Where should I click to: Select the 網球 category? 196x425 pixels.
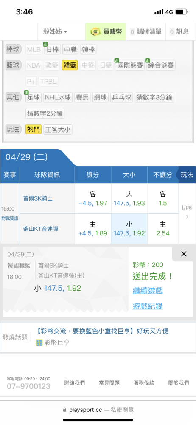click(x=101, y=97)
